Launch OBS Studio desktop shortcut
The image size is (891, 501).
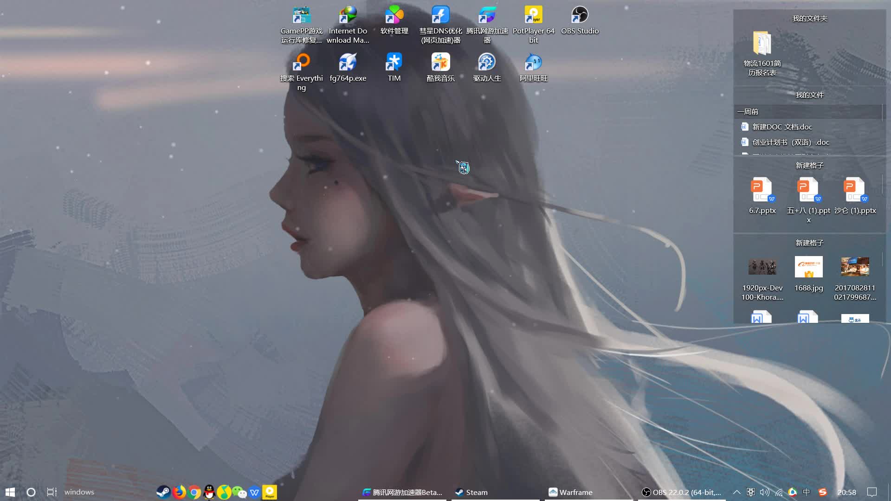point(580,21)
